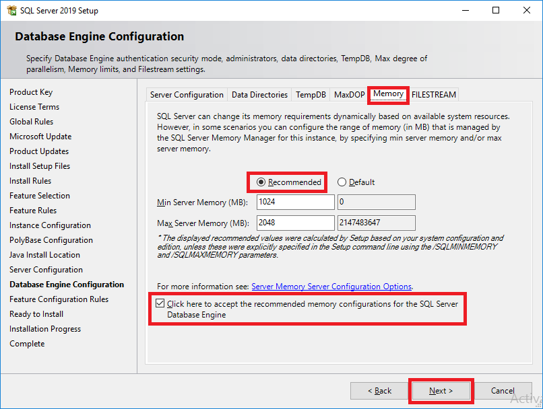Click the Instance Configuration step

pos(51,225)
